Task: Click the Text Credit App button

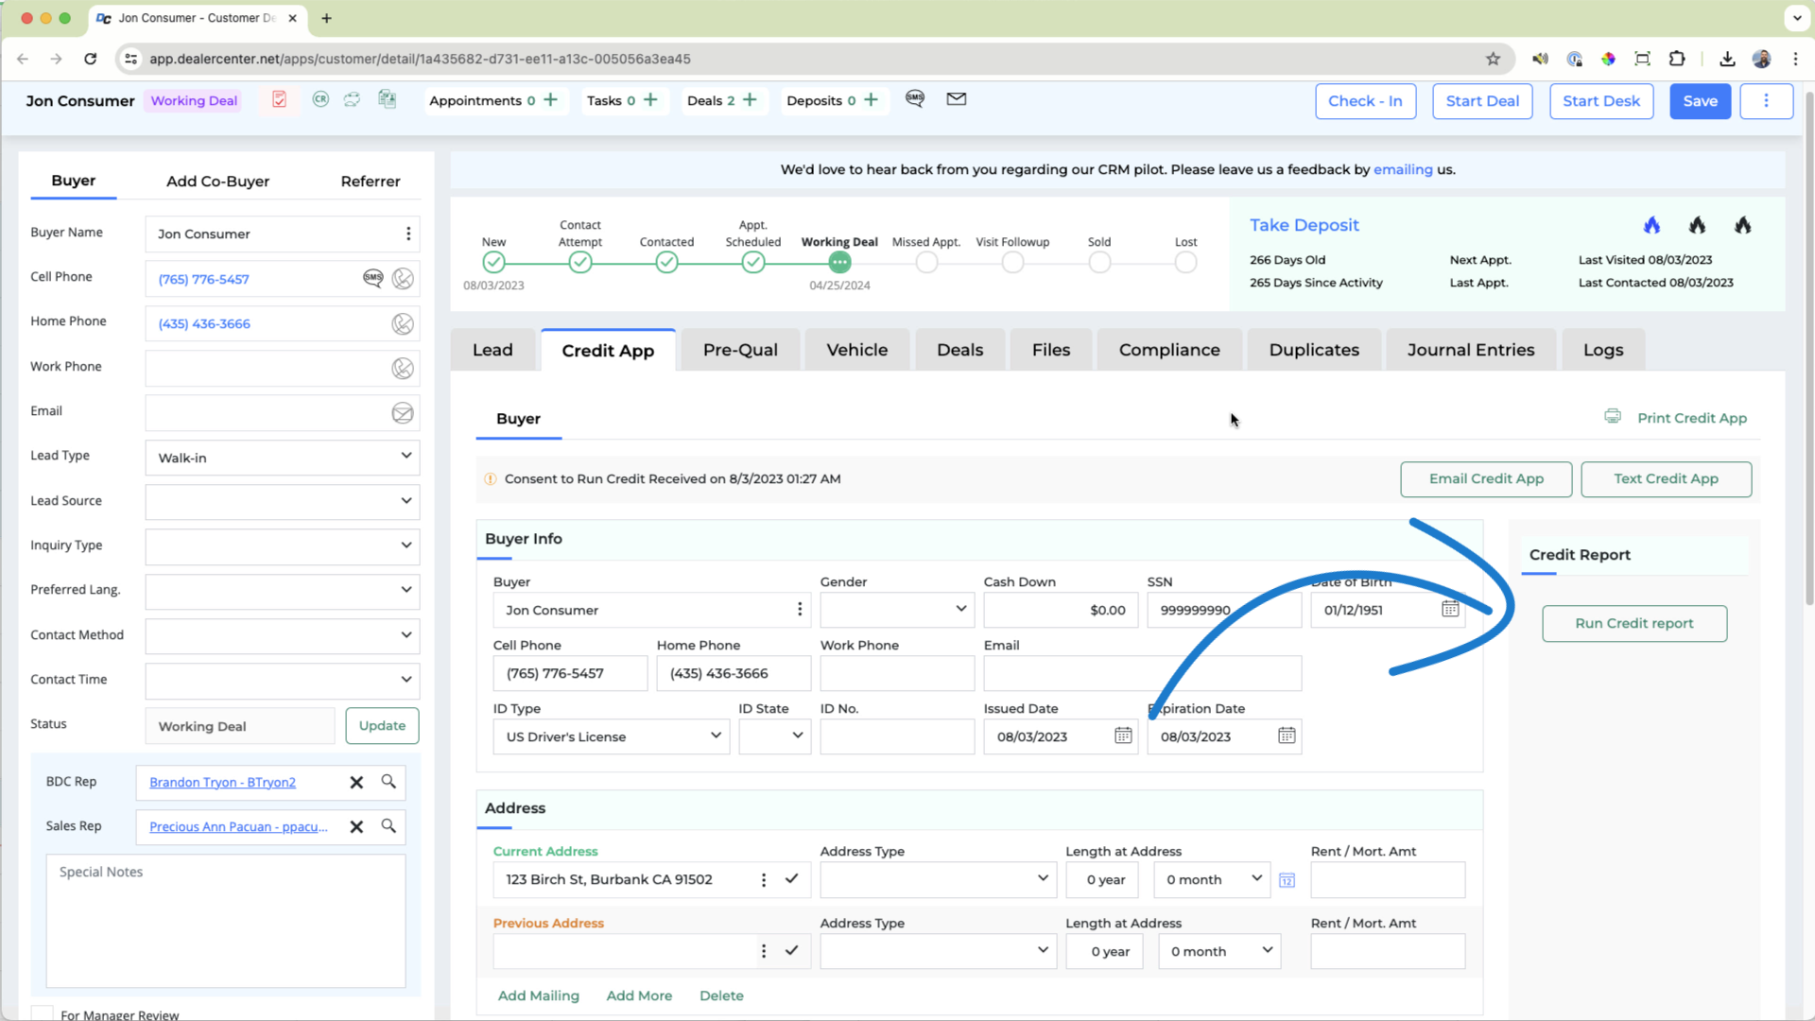Action: pyautogui.click(x=1666, y=478)
